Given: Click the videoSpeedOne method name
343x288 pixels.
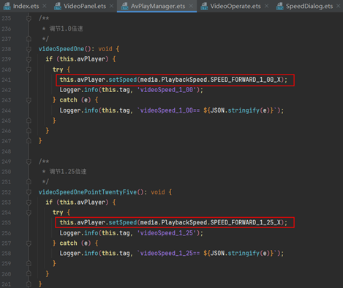Looking at the screenshot, I should (x=61, y=49).
